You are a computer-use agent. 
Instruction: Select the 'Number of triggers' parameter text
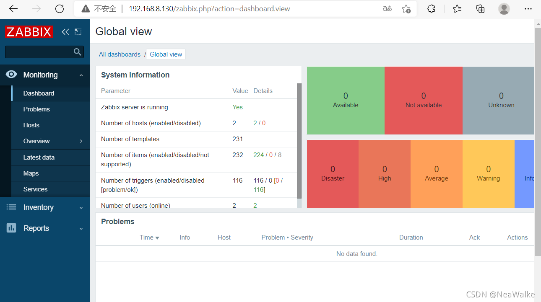tap(153, 185)
